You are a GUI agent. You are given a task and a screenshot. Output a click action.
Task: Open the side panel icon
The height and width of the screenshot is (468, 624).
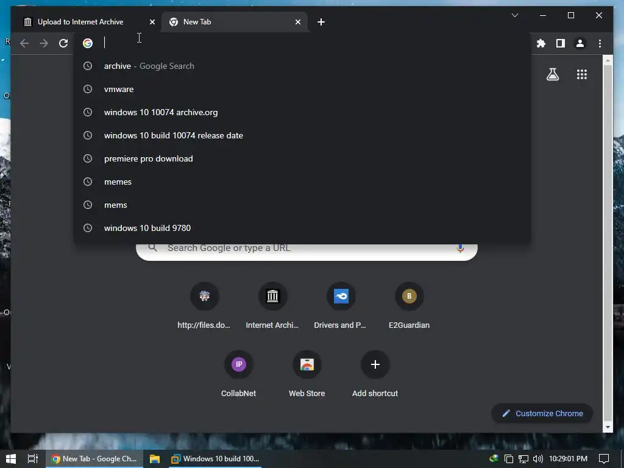(561, 43)
